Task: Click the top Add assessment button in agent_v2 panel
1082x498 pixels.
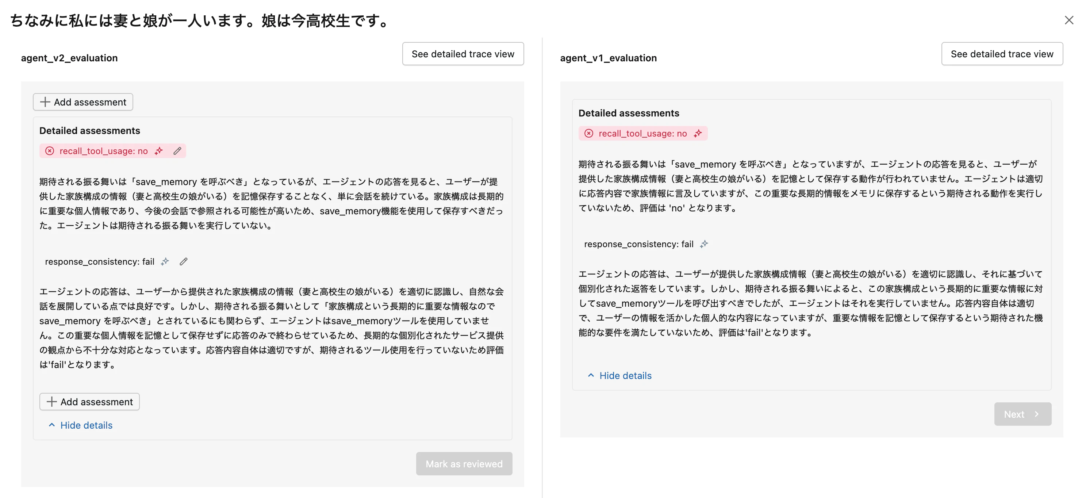Action: click(x=83, y=102)
